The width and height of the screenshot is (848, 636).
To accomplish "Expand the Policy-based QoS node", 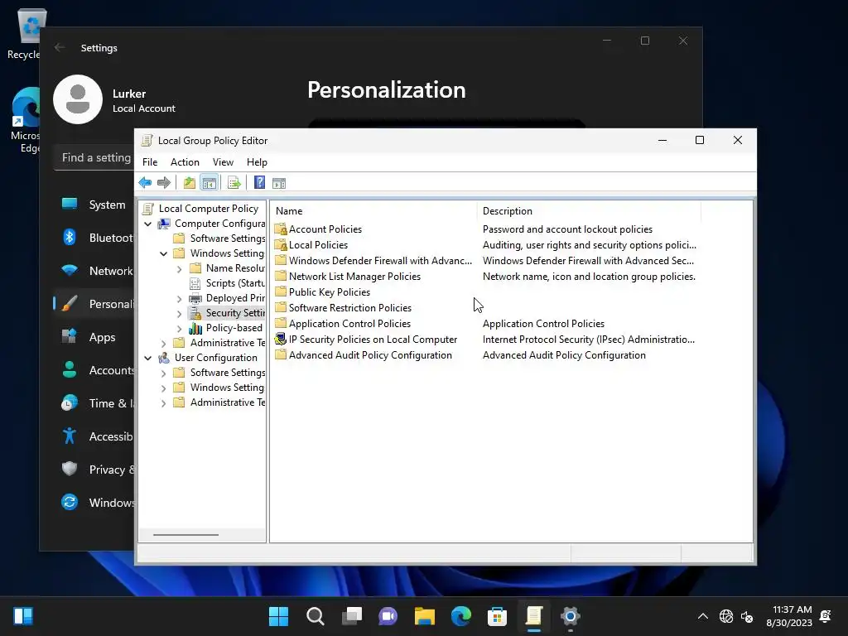I will pos(179,328).
